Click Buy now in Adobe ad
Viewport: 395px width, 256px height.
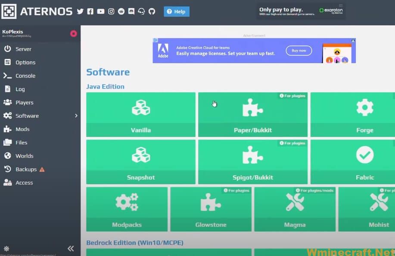coord(299,51)
